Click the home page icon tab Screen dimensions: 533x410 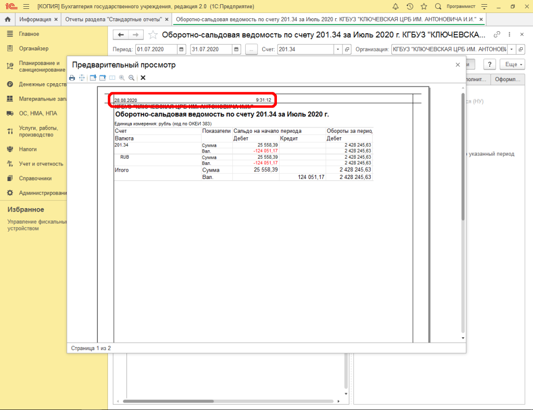pyautogui.click(x=8, y=19)
